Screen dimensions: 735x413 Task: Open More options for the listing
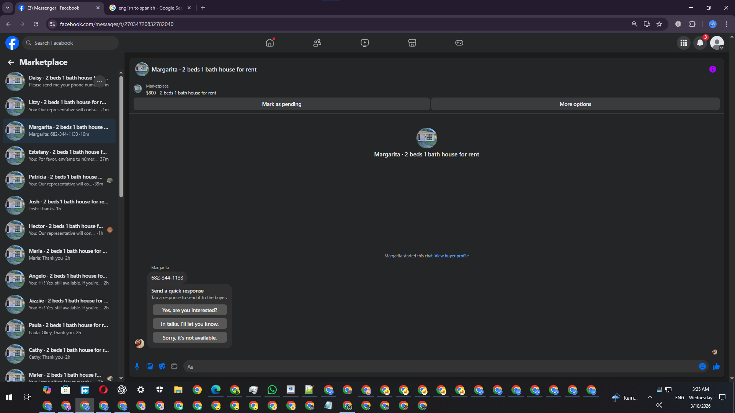coord(575,104)
